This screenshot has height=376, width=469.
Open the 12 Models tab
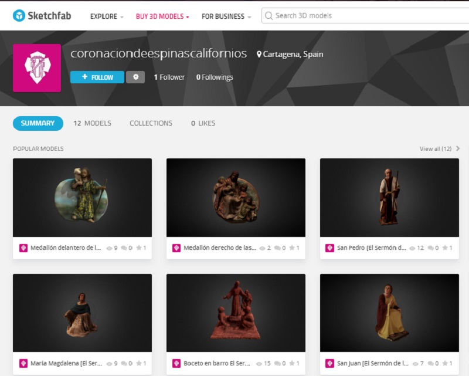[x=92, y=123]
